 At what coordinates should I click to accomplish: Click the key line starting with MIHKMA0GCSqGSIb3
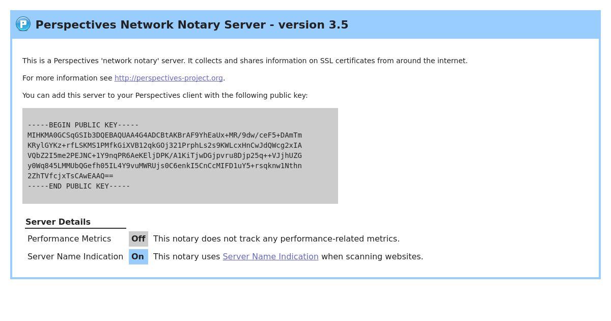point(164,135)
